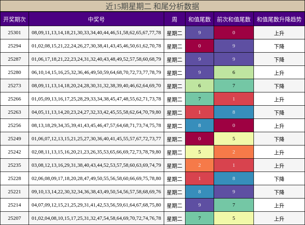Click winning numbers of period 25263

[96, 112]
